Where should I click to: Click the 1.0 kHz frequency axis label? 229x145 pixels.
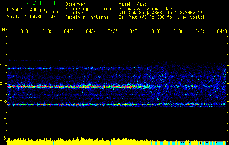tap(3, 66)
